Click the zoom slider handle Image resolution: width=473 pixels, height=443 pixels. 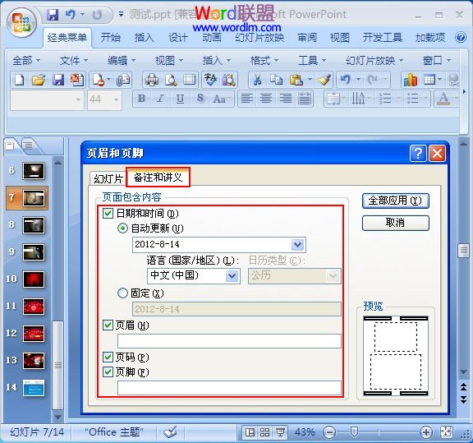coord(355,431)
